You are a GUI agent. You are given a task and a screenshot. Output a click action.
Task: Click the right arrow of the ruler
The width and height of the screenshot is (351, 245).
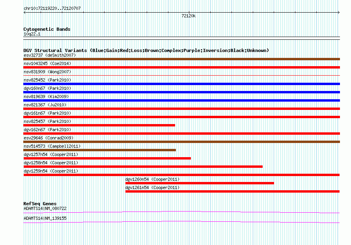point(339,13)
